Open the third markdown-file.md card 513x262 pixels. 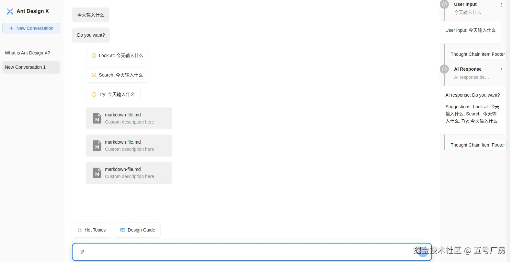(x=129, y=173)
